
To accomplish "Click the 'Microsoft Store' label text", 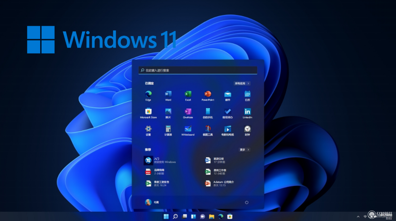I will 148,117.
